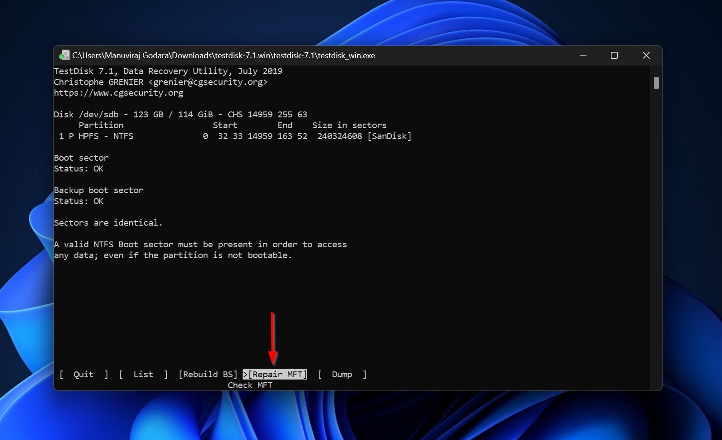
Task: Click 'any data; even if the partition' line
Action: click(x=173, y=255)
